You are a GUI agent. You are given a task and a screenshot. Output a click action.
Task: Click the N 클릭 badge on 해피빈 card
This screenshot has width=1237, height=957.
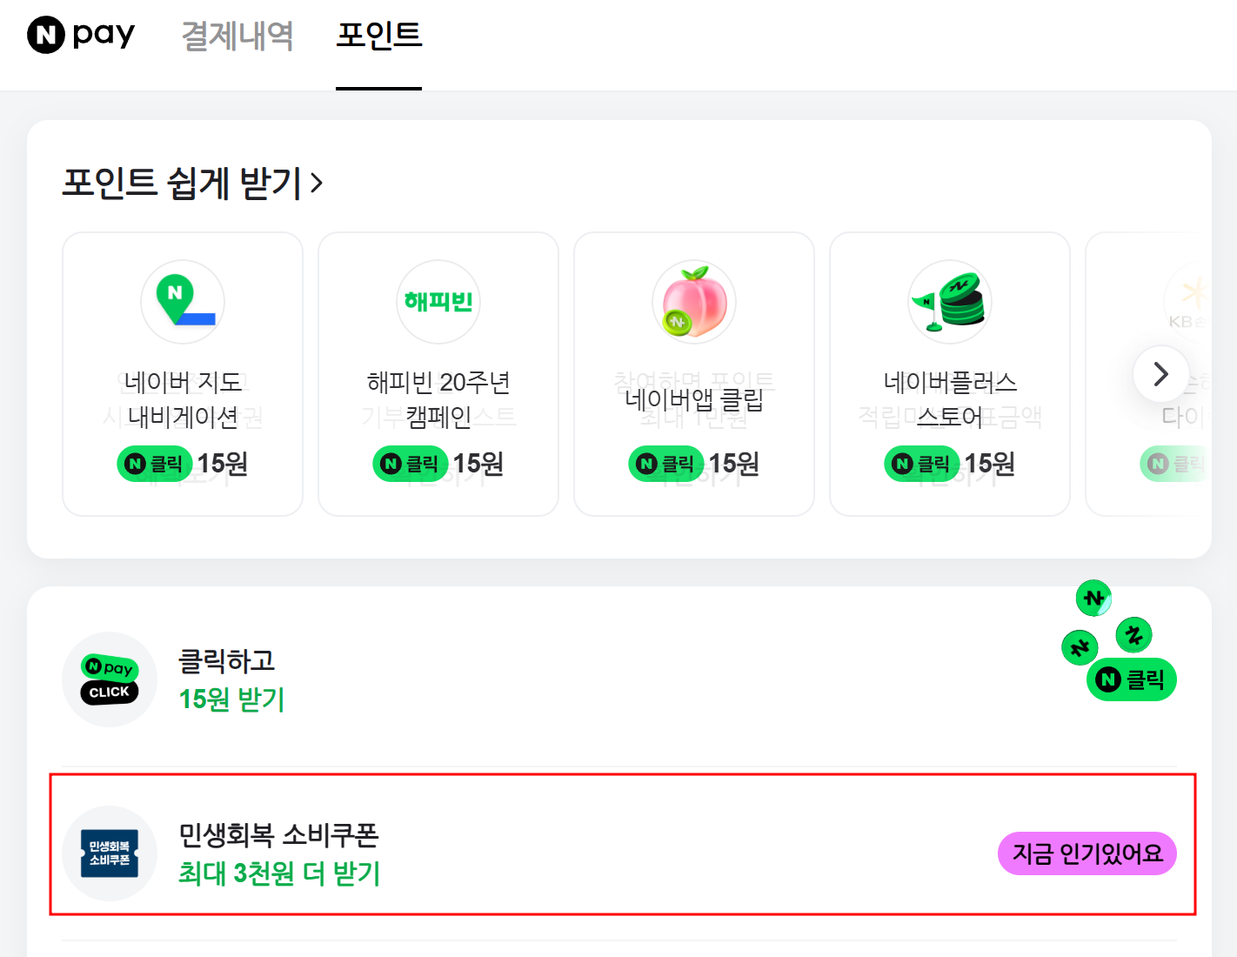point(409,464)
